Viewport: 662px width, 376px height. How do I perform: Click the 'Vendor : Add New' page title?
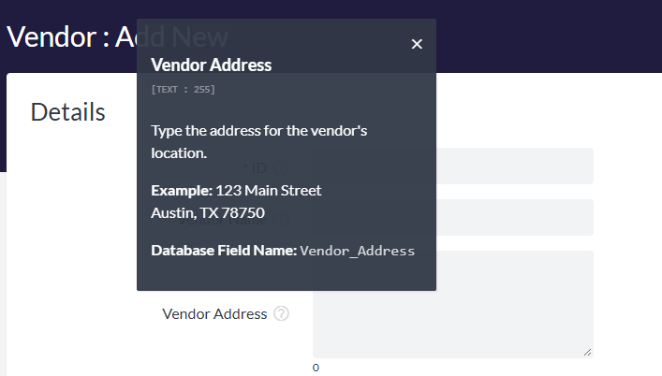(66, 36)
